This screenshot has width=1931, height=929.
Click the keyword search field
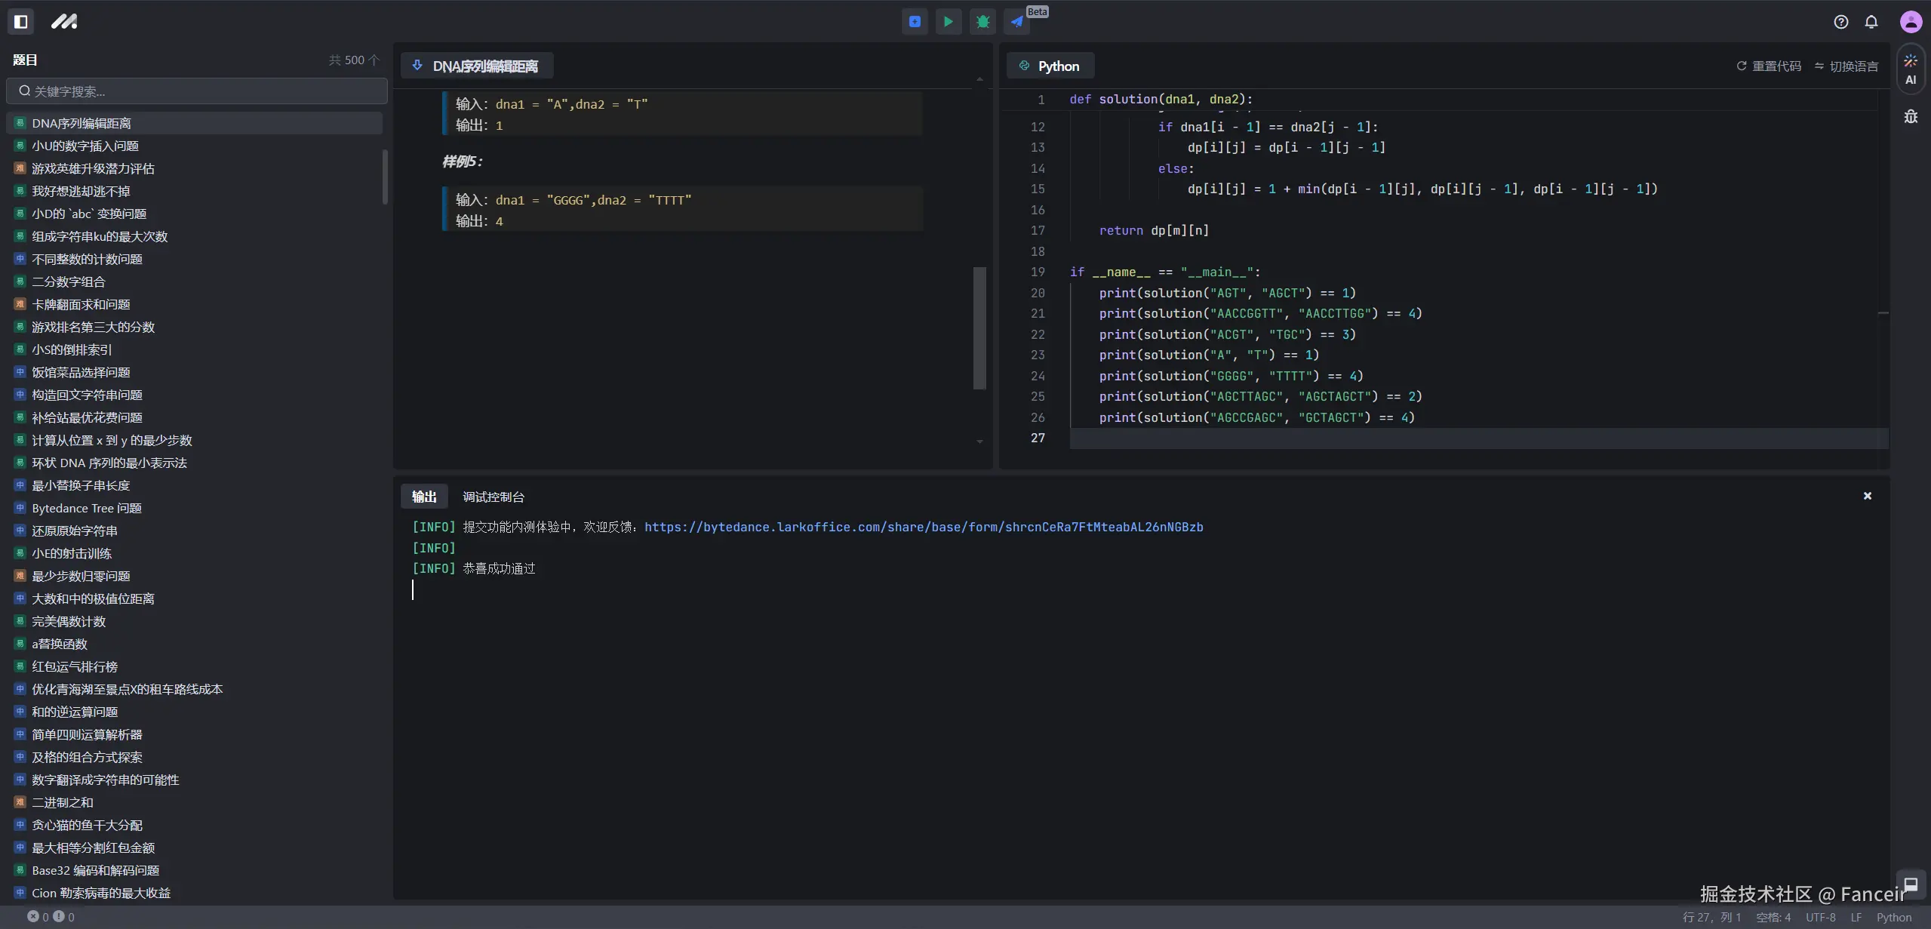[x=198, y=91]
